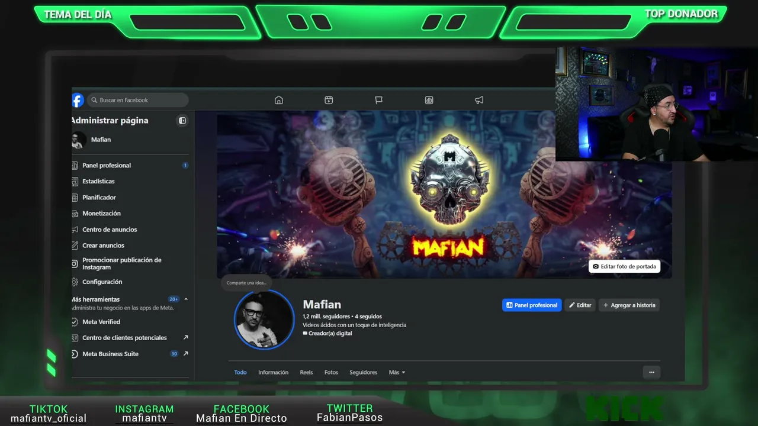Screen dimensions: 758x426
Task: Switch to the Todo tab
Action: [x=240, y=372]
